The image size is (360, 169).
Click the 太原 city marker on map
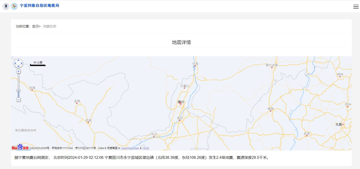pos(343,124)
